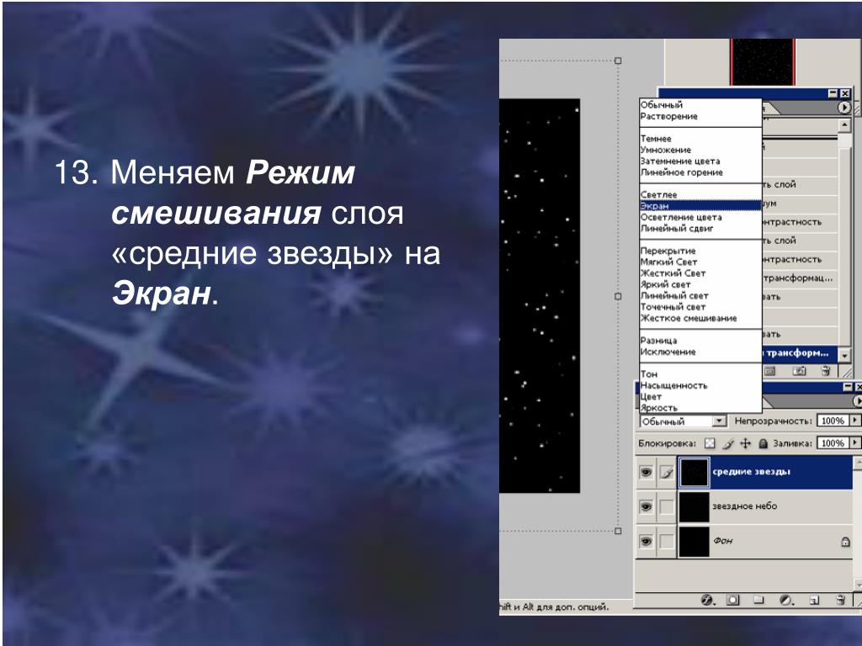Select the highlighted трансформ... history state
Screen dimensions: 862x646
pos(800,352)
